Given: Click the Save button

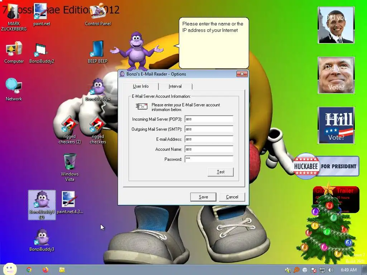Looking at the screenshot, I should click(203, 197).
